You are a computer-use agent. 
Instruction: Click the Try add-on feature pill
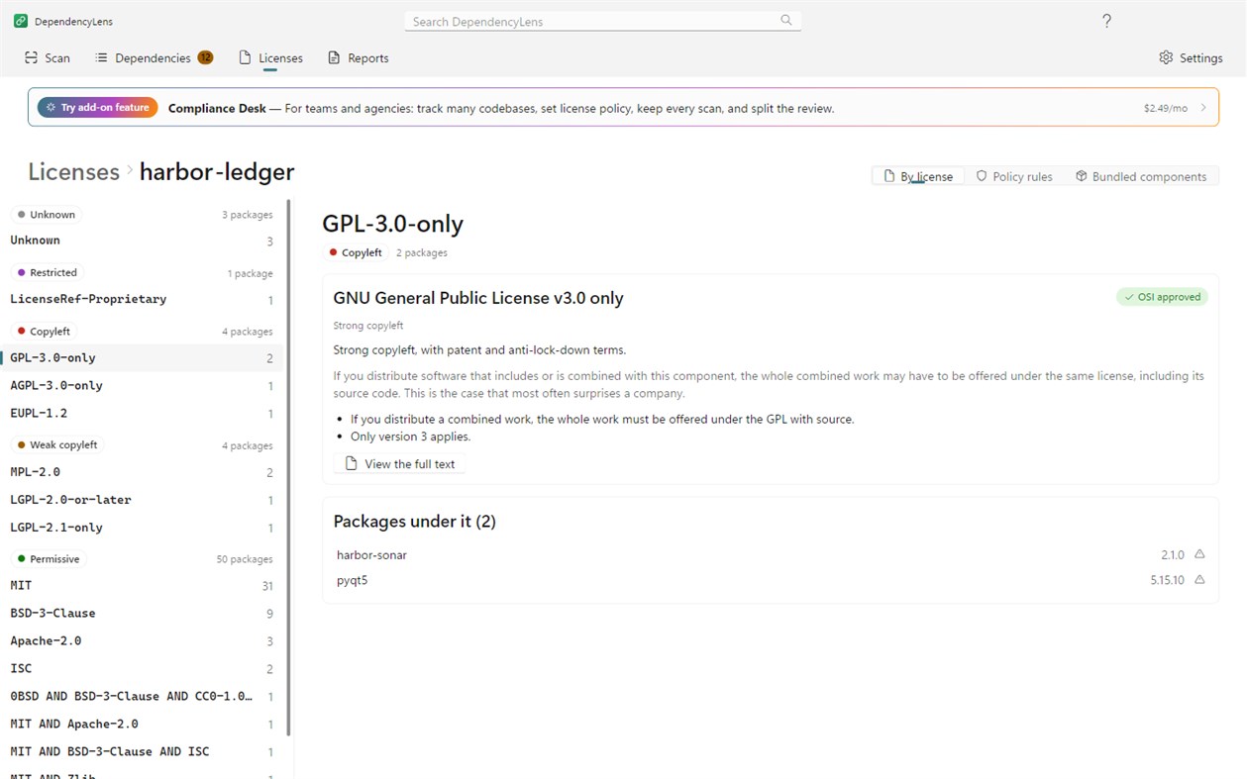pos(97,108)
